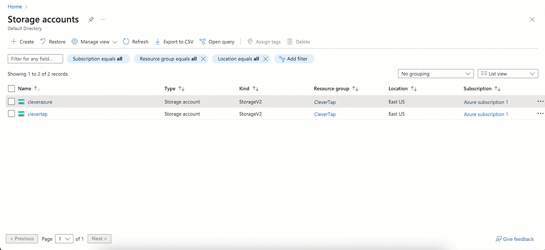Open the No grouping dropdown
545x250 pixels.
[435, 73]
